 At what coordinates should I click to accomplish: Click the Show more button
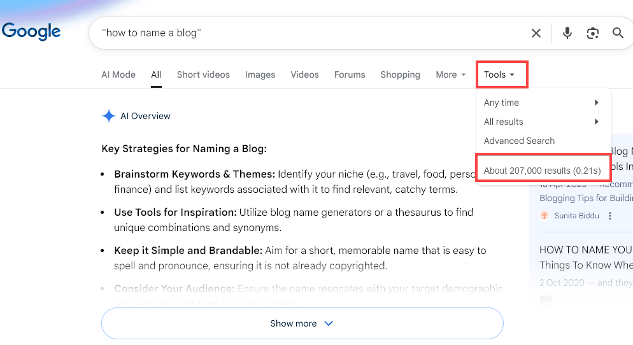point(302,323)
